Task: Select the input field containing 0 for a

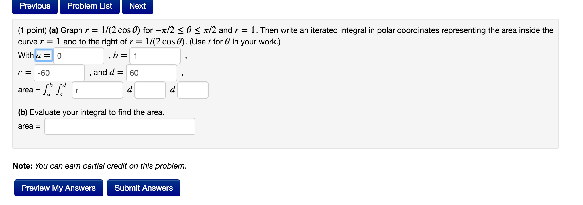Action: pos(79,55)
